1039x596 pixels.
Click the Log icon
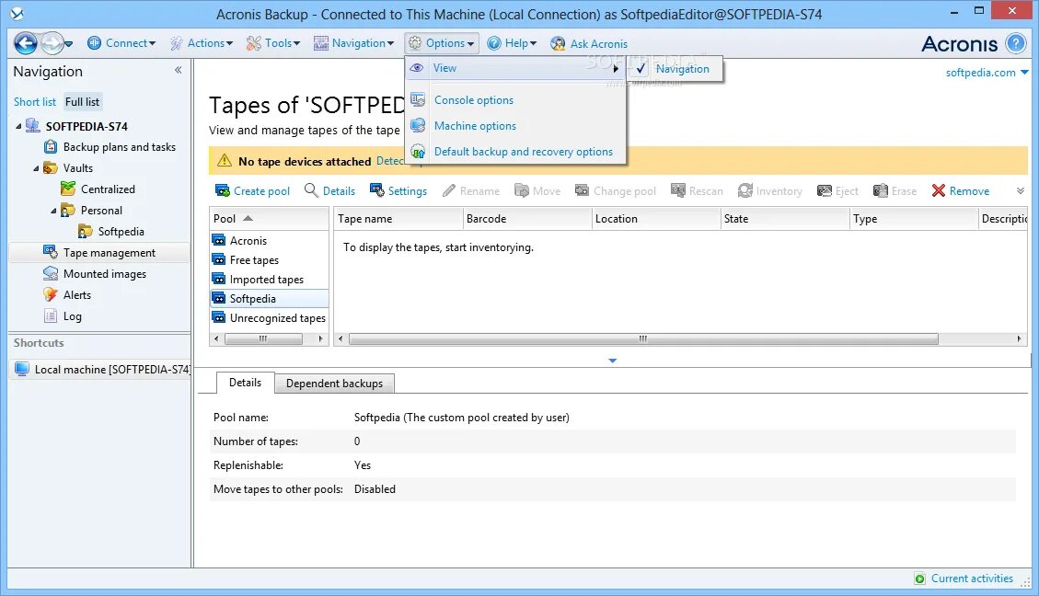(x=51, y=315)
